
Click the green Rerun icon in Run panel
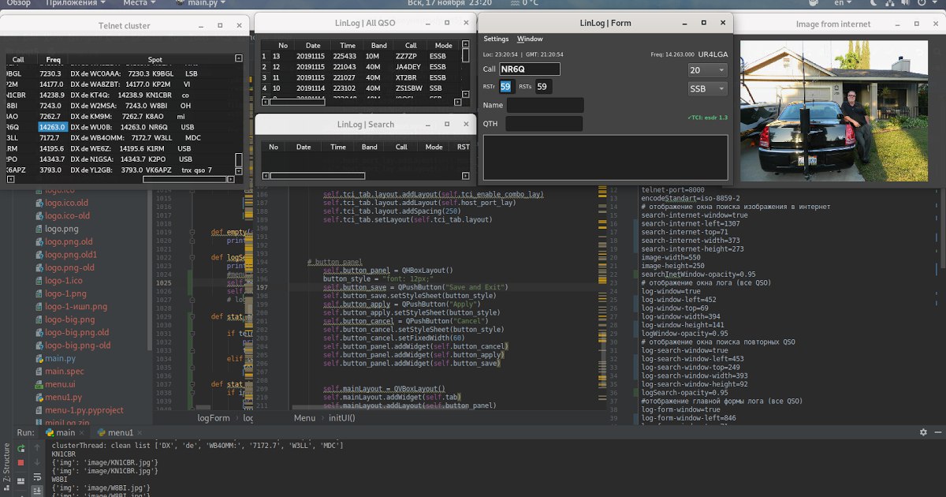pyautogui.click(x=20, y=447)
